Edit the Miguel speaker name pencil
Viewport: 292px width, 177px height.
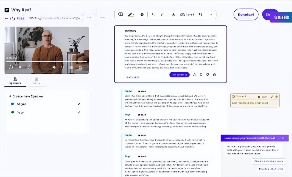tap(79, 104)
